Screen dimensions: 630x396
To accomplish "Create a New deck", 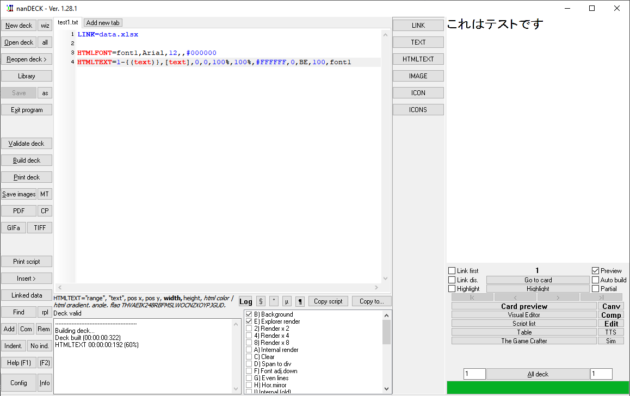I will tap(19, 26).
